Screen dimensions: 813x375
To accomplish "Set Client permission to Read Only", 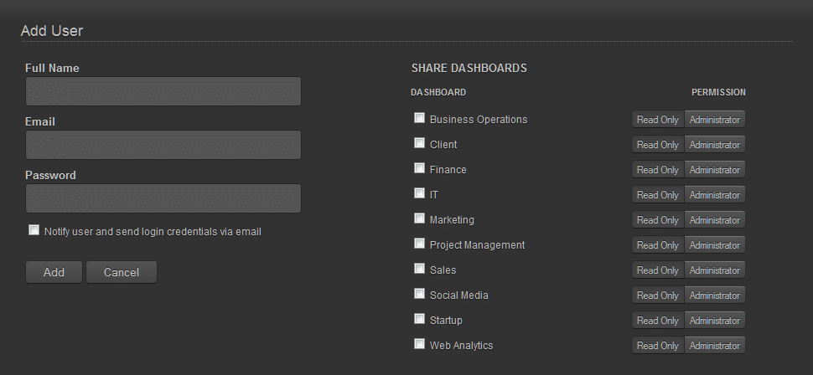I will coord(657,145).
